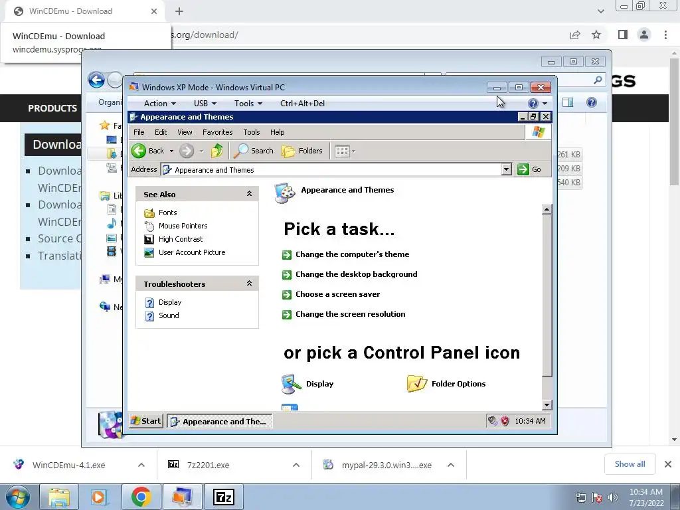Toggle the Folders pane button
This screenshot has height=510, width=680.
tap(302, 151)
